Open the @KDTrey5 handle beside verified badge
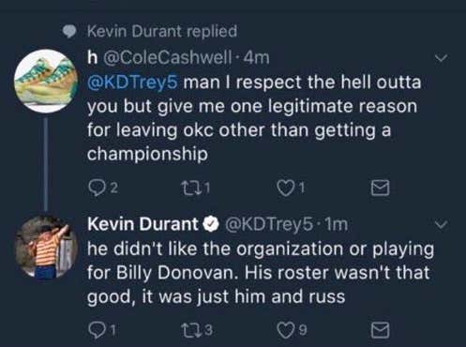This screenshot has width=466, height=347. 268,224
